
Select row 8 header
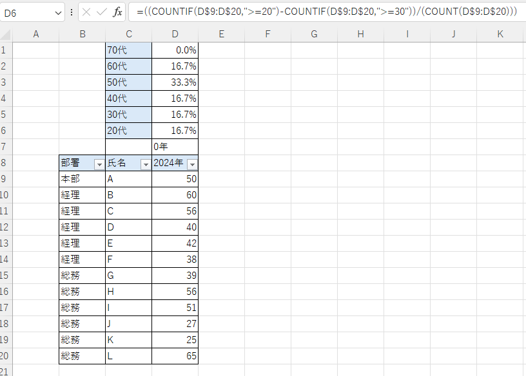(6, 163)
